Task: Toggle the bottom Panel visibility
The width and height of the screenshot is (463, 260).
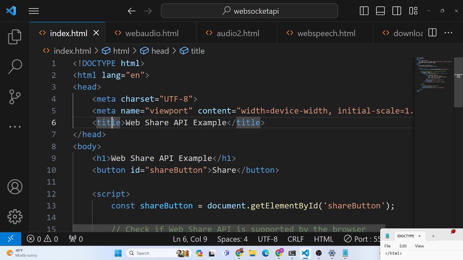Action: (381, 11)
